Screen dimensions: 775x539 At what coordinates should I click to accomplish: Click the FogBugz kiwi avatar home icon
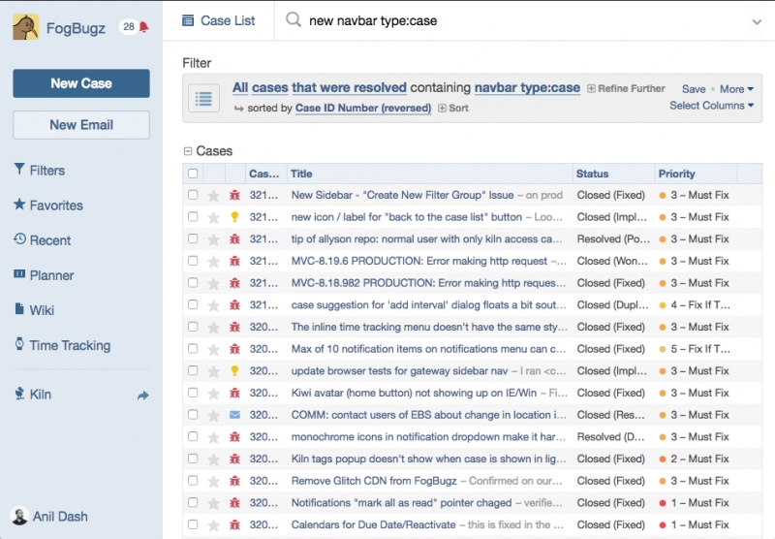click(x=26, y=27)
